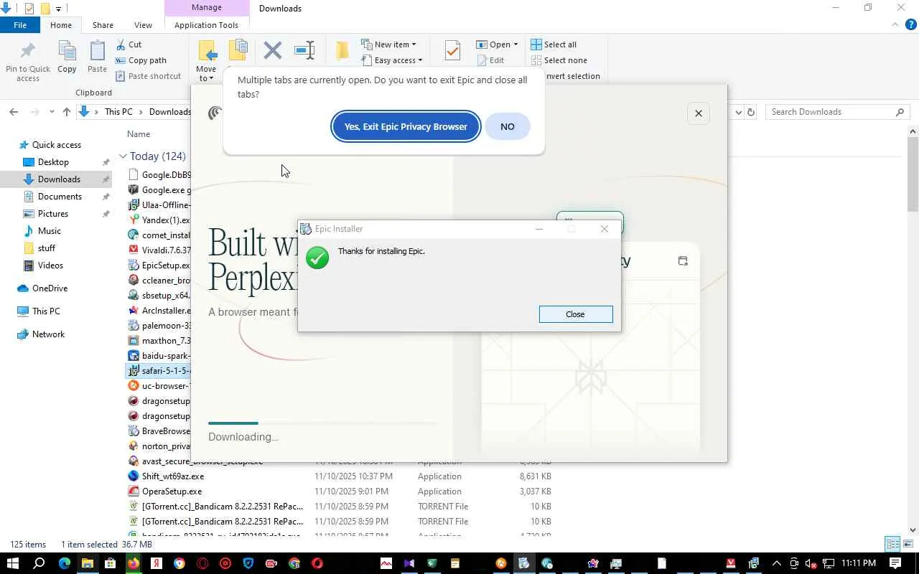Screen dimensions: 919x574
Task: Show hidden system tray icons
Action: tap(776, 563)
